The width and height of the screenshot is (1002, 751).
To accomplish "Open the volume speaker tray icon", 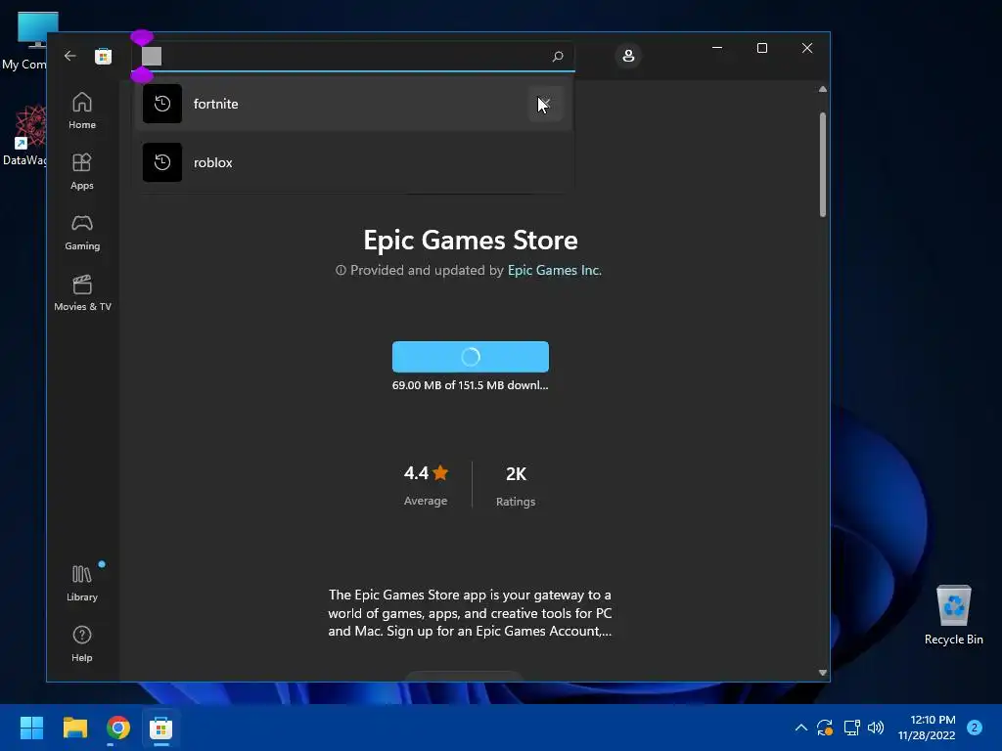I will tap(876, 728).
